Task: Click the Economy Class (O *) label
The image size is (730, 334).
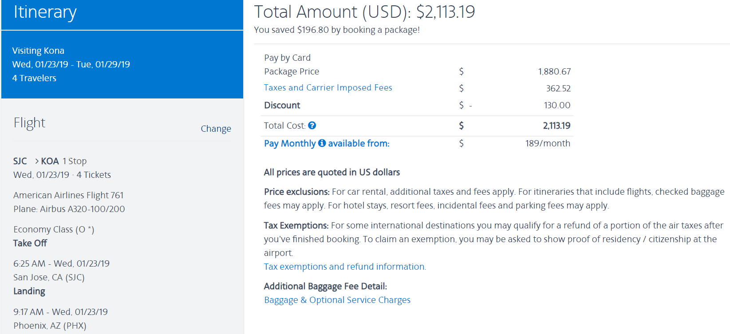Action: (54, 229)
